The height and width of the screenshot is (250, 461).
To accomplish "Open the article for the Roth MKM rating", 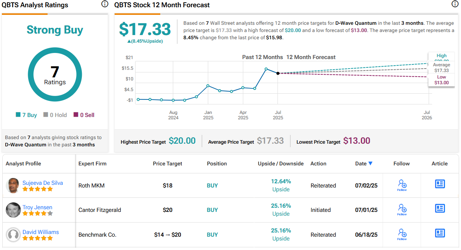I will 440,184.
